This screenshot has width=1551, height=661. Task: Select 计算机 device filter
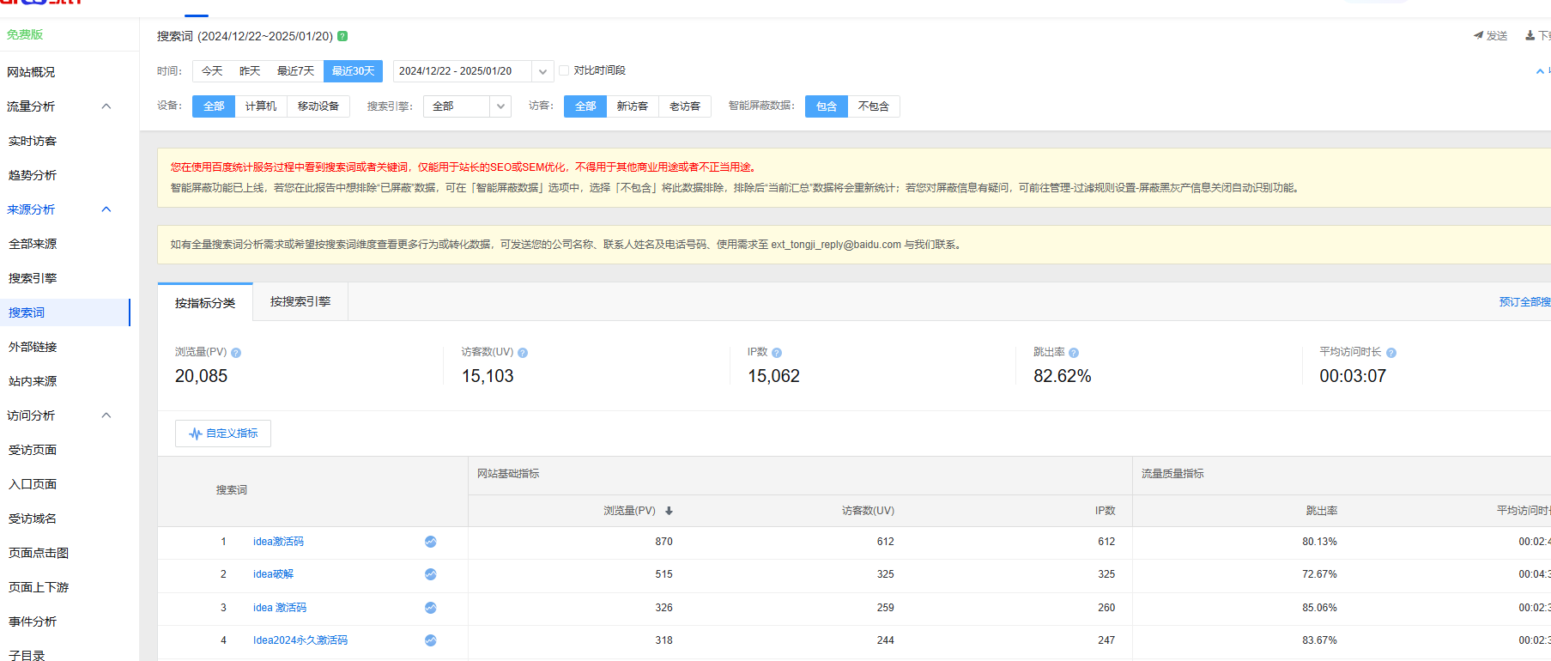point(261,106)
